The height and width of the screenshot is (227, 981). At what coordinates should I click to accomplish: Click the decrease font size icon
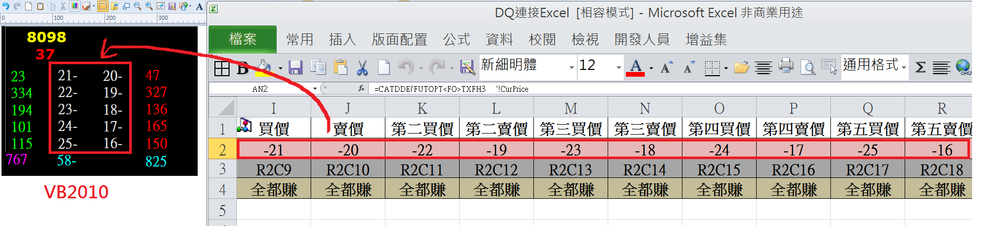(689, 67)
